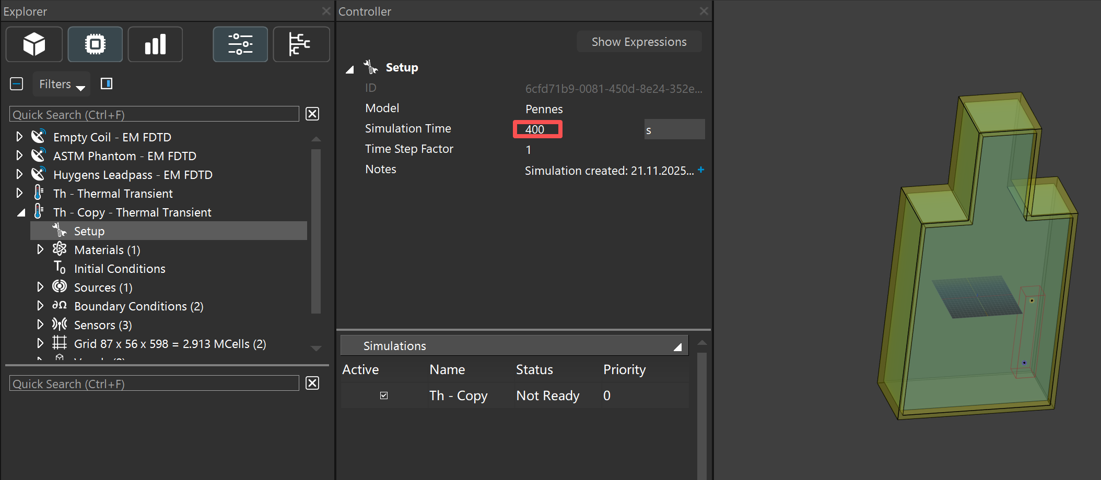The image size is (1101, 480).
Task: Click the Explorer tree vertical scrollbar
Action: (315, 230)
